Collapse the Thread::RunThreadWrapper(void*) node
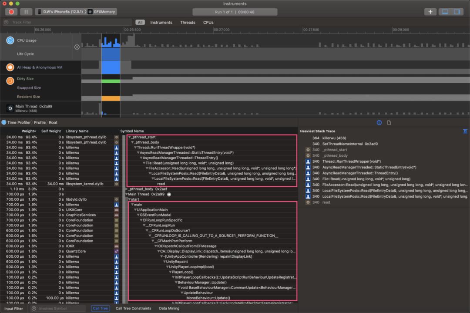Viewport: 470px width, 313px height. point(135,148)
